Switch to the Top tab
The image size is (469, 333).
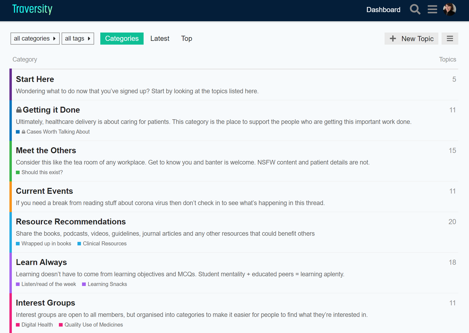(187, 38)
